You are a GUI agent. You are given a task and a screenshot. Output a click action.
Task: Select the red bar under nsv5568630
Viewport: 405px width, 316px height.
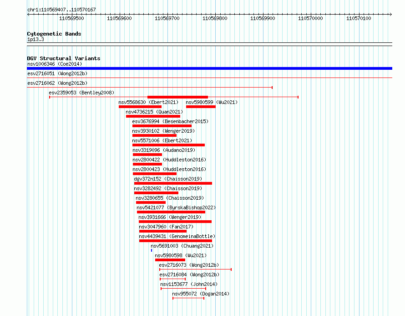140,107
